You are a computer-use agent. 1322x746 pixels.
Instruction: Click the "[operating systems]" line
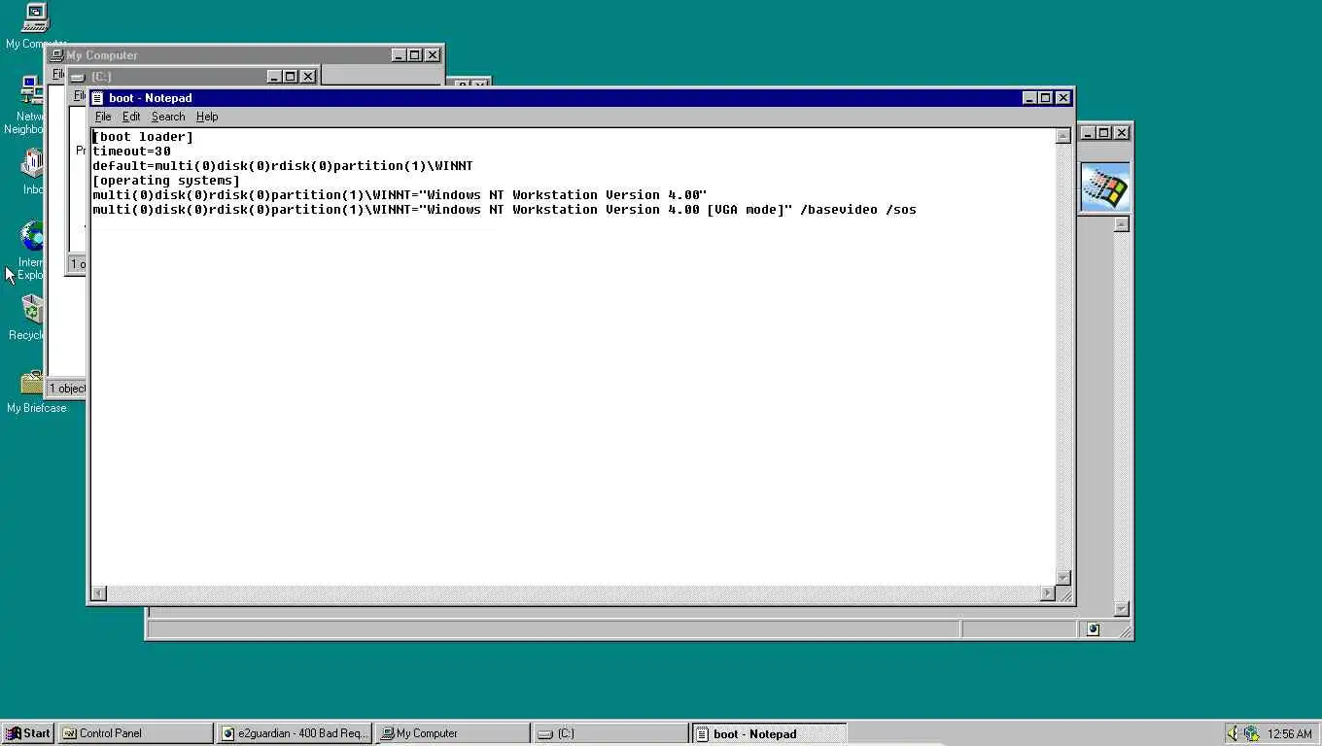pos(166,181)
